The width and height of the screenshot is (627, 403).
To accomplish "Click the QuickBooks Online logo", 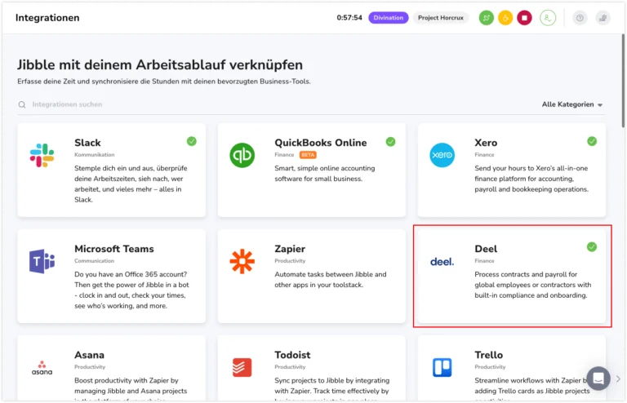I will coord(242,155).
